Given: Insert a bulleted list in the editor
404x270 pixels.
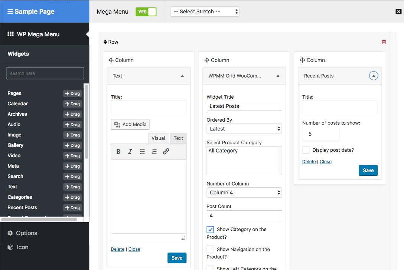Looking at the screenshot, I should pyautogui.click(x=142, y=151).
